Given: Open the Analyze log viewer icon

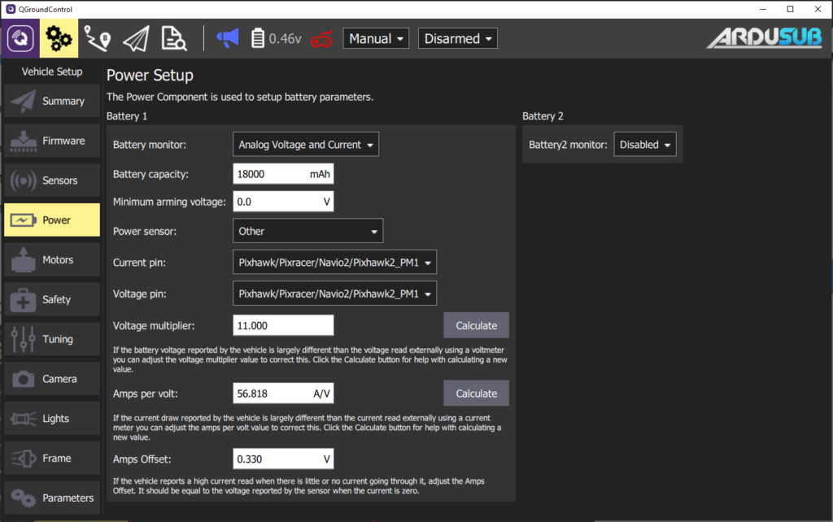Looking at the screenshot, I should (173, 37).
